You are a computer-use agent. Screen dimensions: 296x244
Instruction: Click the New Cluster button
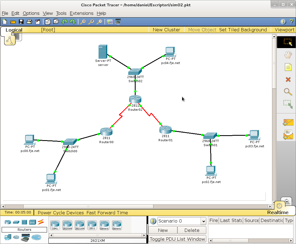(x=166, y=30)
